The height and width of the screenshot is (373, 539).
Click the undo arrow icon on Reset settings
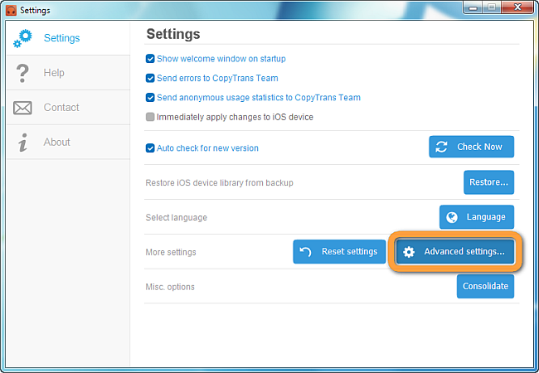305,252
